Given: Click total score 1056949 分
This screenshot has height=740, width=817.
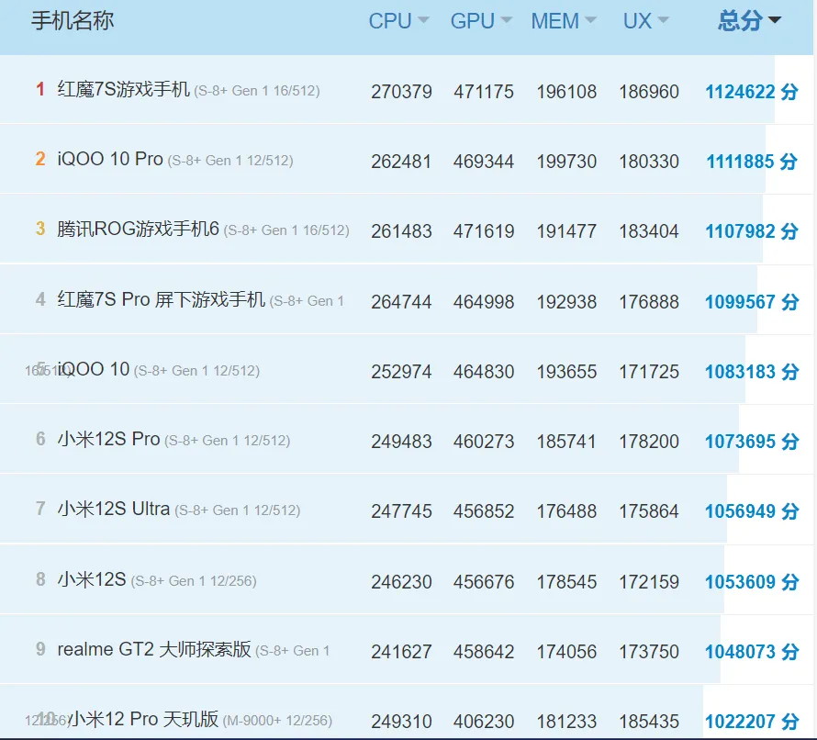Looking at the screenshot, I should pyautogui.click(x=751, y=511).
